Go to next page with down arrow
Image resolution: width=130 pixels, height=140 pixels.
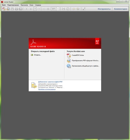(x=31, y=9)
